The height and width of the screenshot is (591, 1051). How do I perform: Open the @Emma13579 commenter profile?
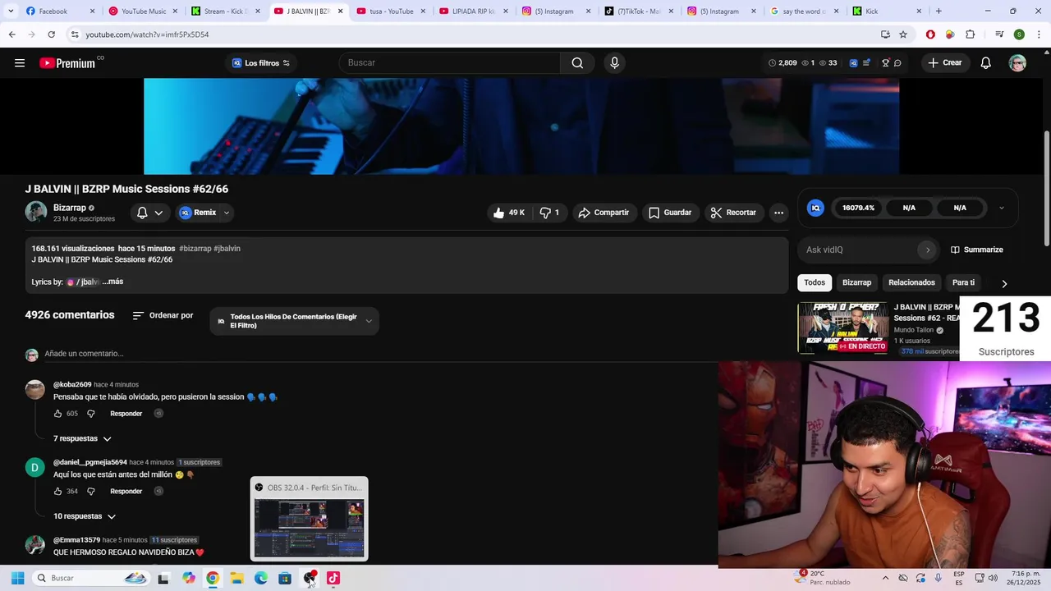[76, 540]
